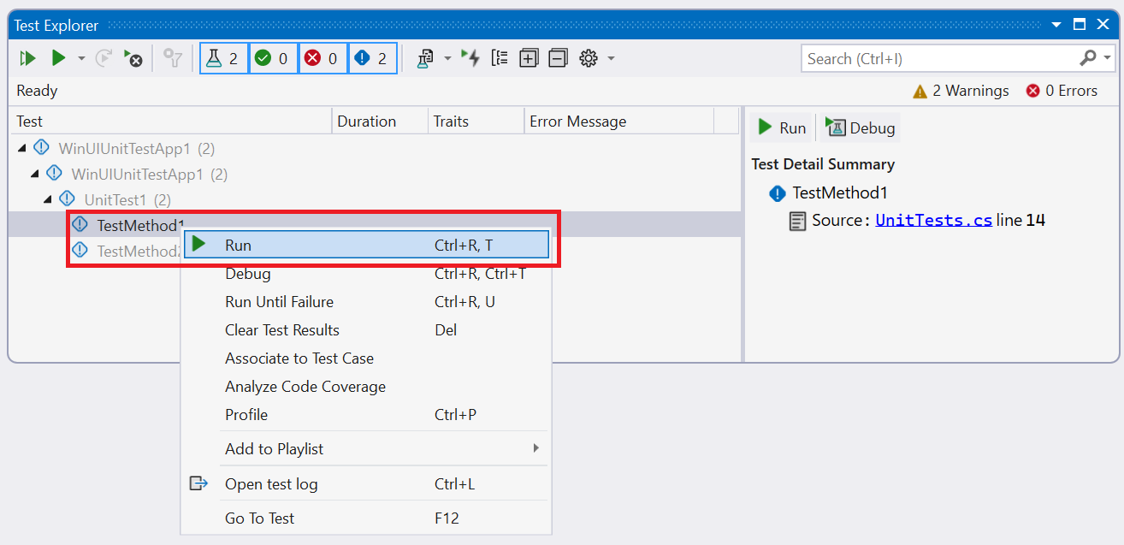Toggle the flask total tests filter
This screenshot has width=1124, height=545.
tap(223, 58)
